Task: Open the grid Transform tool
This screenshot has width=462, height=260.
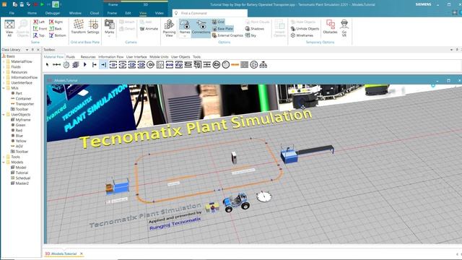Action: (x=79, y=27)
